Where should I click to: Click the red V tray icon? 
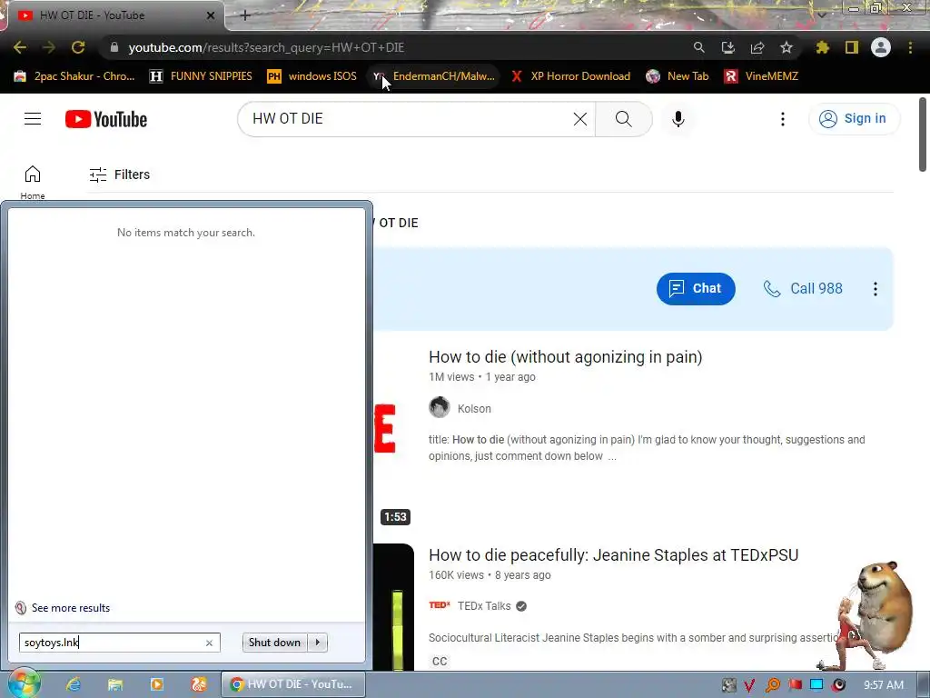[x=749, y=685]
